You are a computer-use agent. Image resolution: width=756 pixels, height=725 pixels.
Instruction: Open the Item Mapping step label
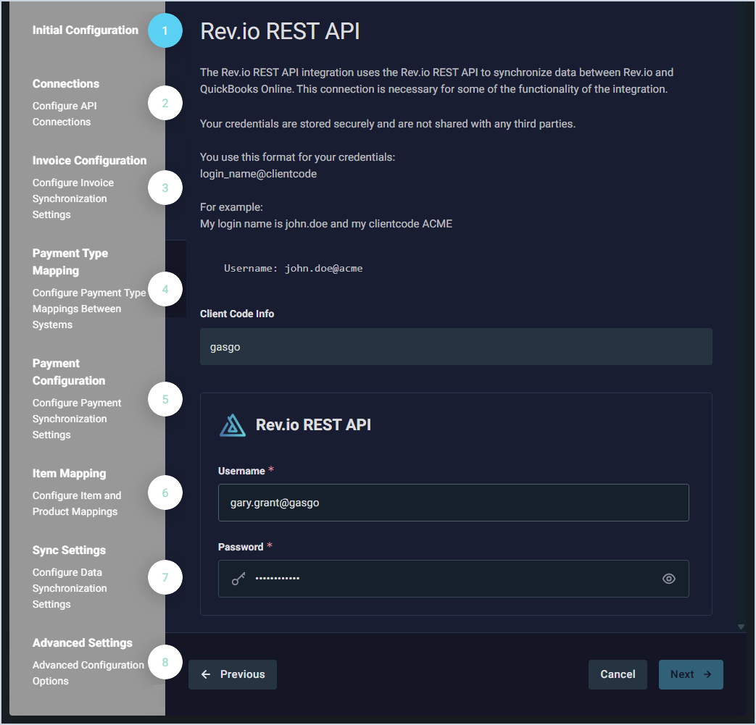pyautogui.click(x=70, y=474)
